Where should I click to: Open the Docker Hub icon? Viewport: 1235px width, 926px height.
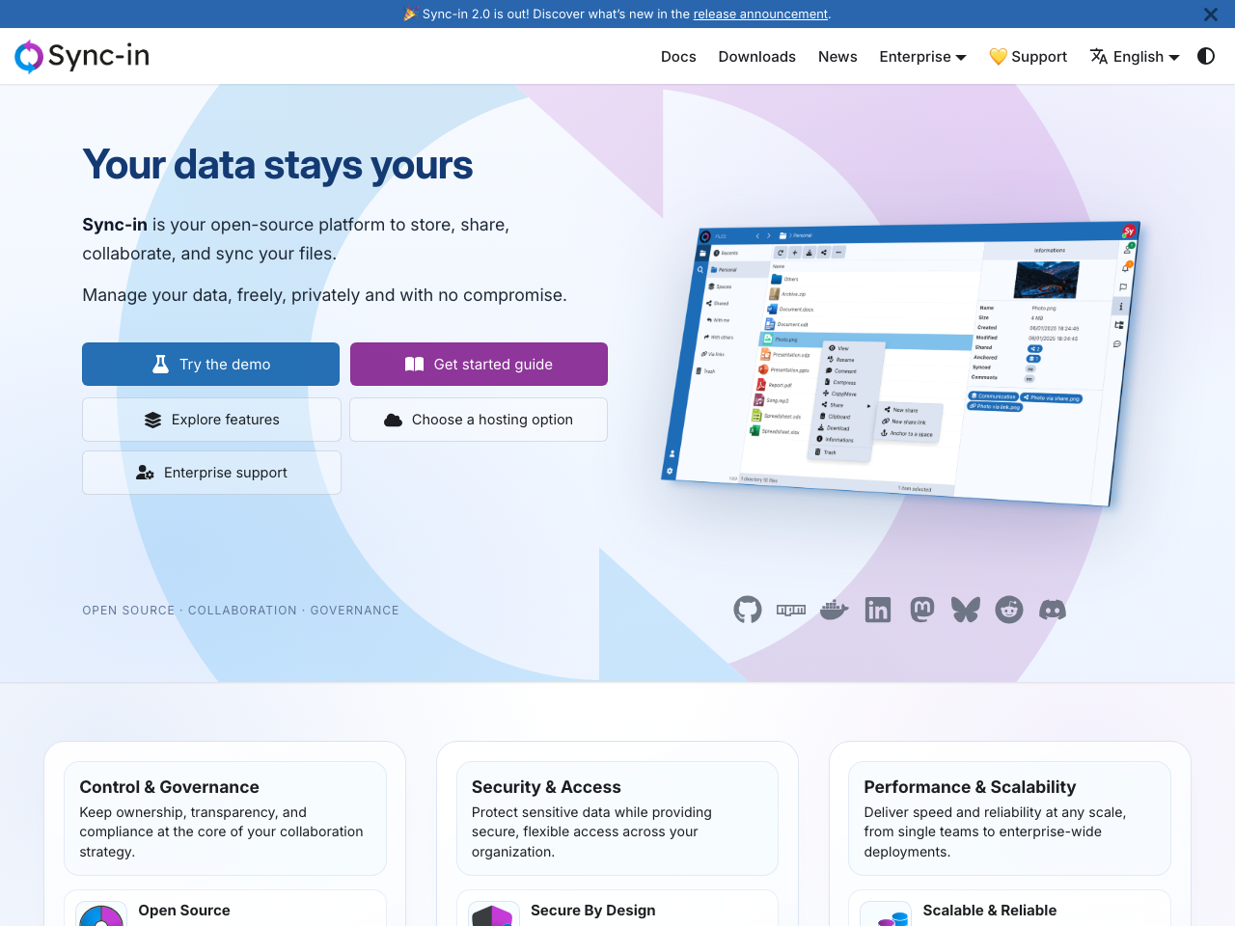tap(834, 610)
